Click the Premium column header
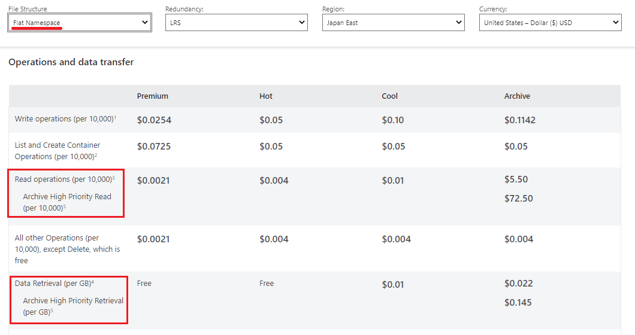Image resolution: width=635 pixels, height=335 pixels. tap(152, 96)
